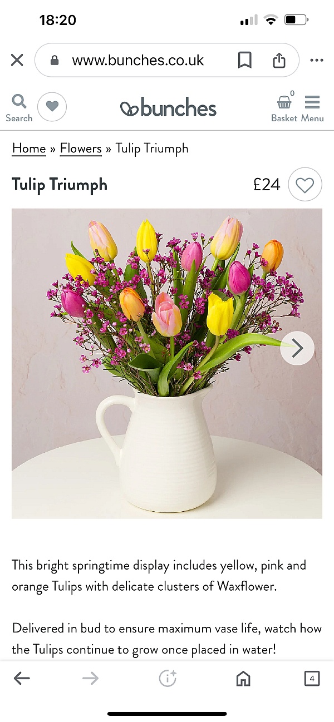Open the three-dot browser options menu

pos(317,60)
